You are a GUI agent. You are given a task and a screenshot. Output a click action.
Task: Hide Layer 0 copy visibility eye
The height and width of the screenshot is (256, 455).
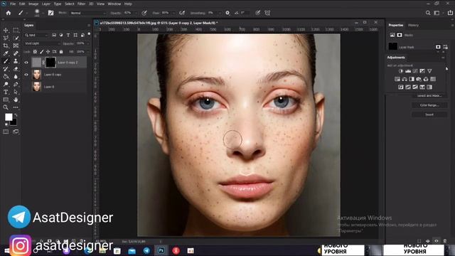(x=26, y=75)
